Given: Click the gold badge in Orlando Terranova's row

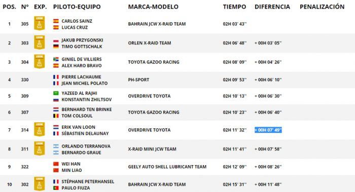Looking at the screenshot, I should 40,148.
